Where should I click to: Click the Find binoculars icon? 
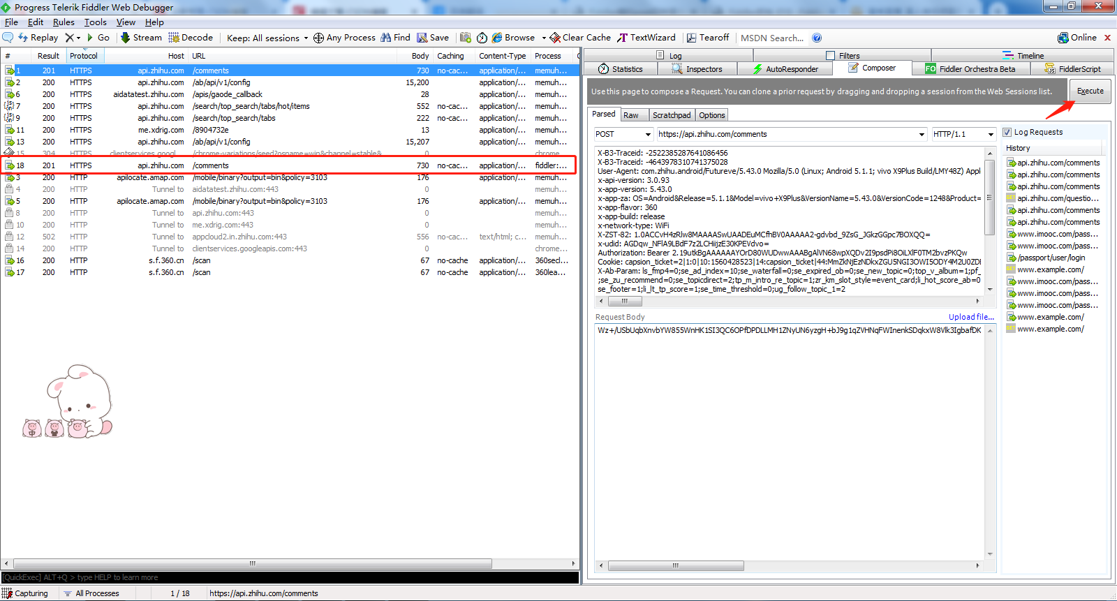[x=386, y=38]
